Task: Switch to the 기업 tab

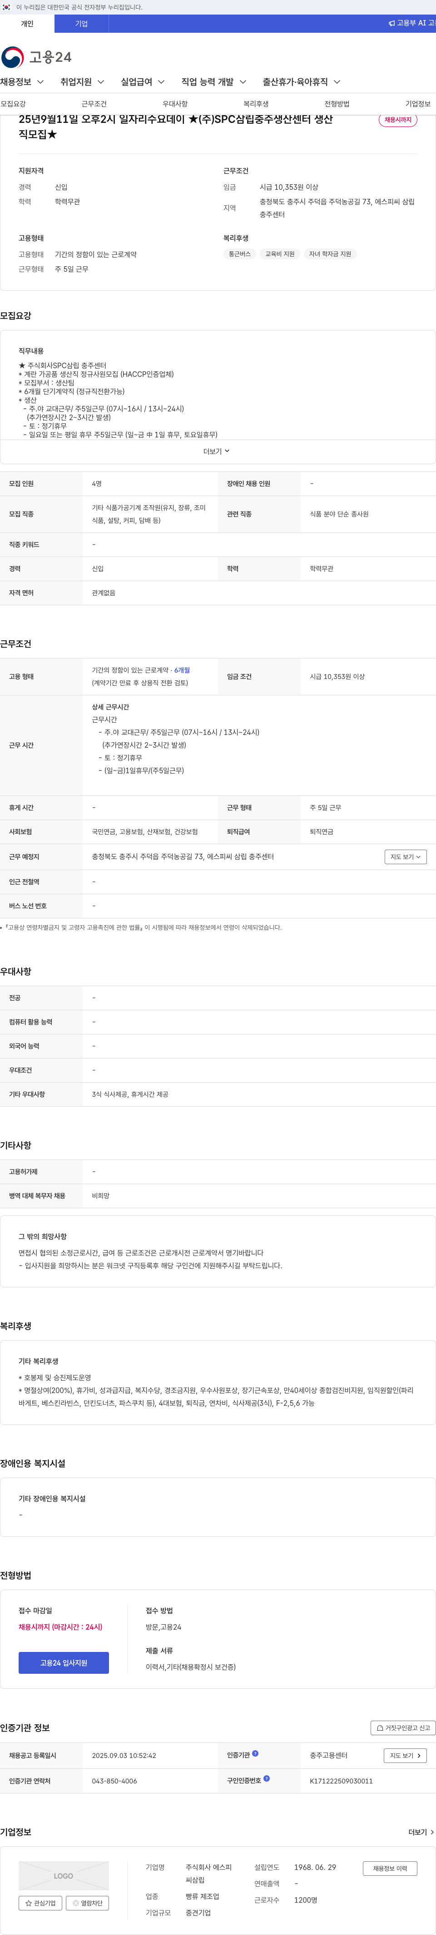Action: 82,23
